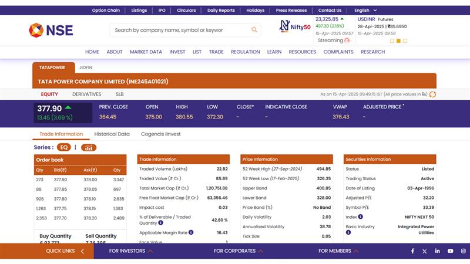
Task: Open the chart view icon beside the EQ series
Action: [89, 148]
